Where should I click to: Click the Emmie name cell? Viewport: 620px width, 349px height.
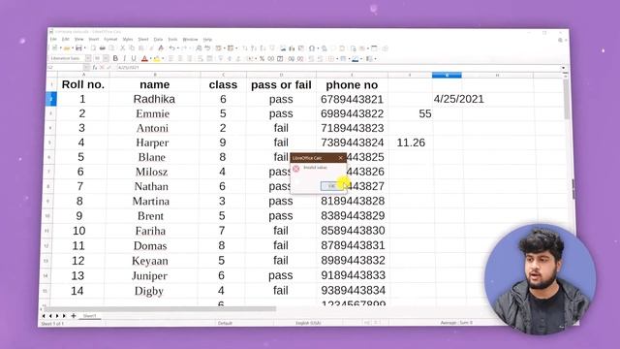coord(153,114)
